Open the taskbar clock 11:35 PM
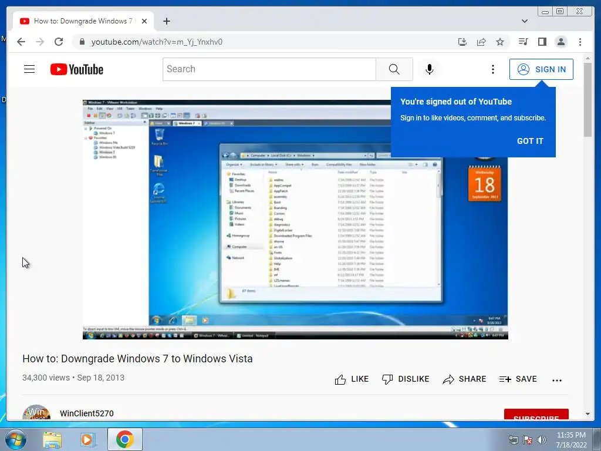The width and height of the screenshot is (601, 451). point(571,439)
